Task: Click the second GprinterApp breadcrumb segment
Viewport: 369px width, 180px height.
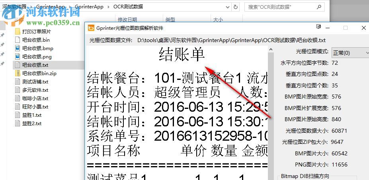Action: tap(89, 7)
